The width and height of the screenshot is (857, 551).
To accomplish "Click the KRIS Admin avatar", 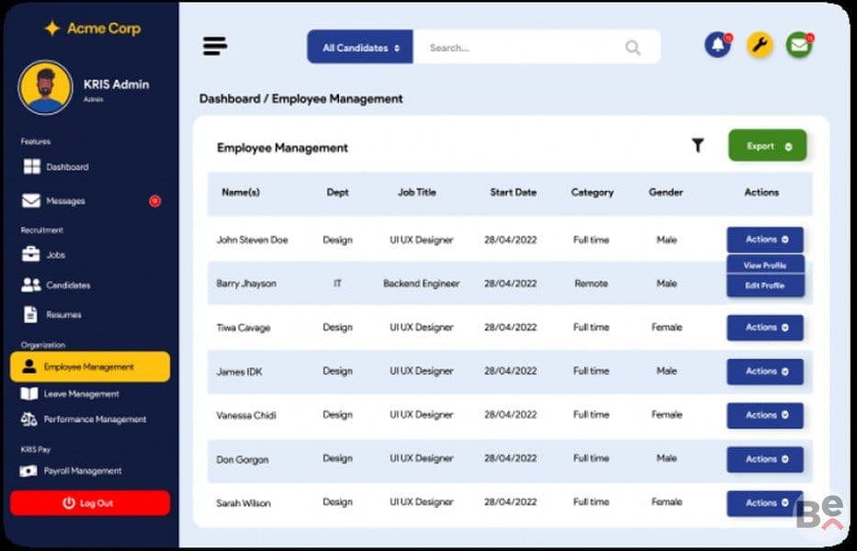I will coord(45,87).
